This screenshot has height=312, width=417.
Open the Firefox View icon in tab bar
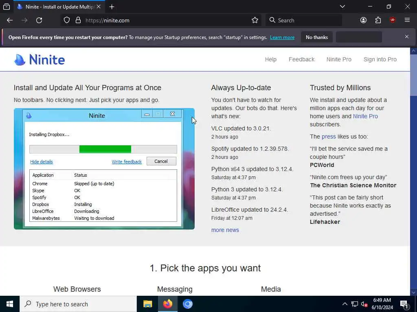pyautogui.click(x=7, y=6)
